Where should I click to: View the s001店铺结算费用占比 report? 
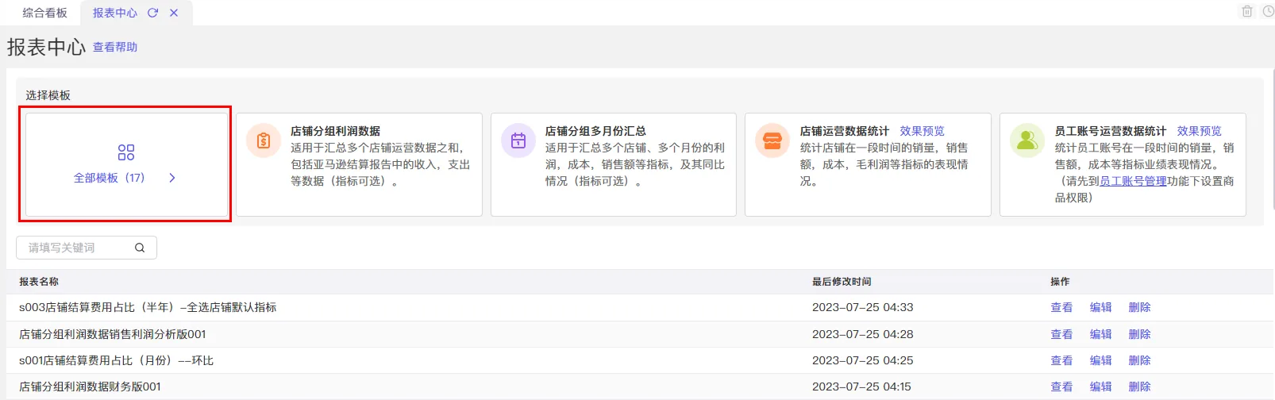[x=1061, y=360]
